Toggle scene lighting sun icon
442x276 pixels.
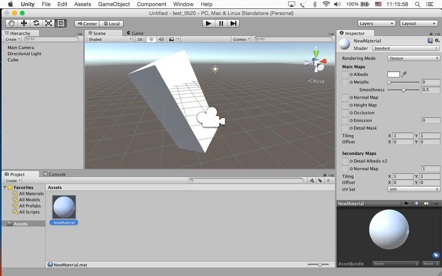point(151,39)
